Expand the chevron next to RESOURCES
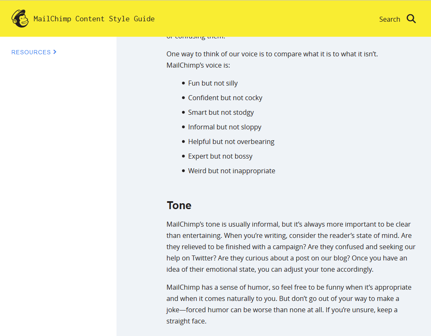 [55, 52]
